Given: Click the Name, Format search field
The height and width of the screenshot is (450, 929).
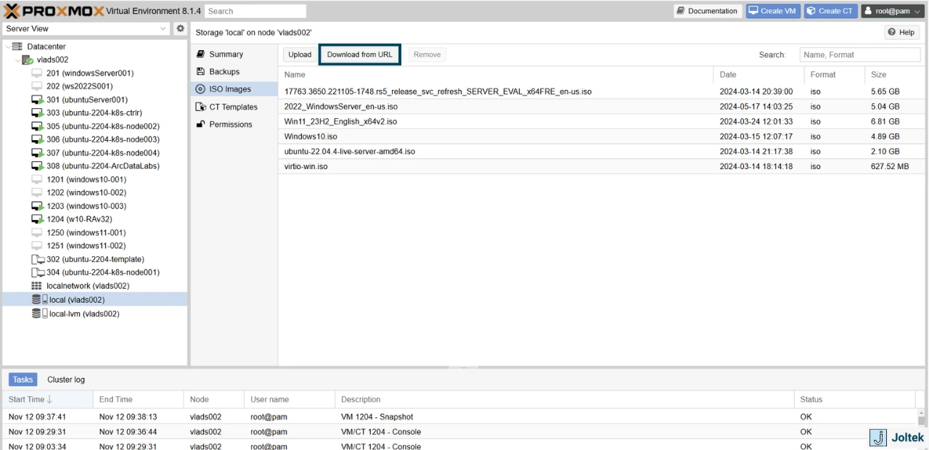Looking at the screenshot, I should coord(860,54).
